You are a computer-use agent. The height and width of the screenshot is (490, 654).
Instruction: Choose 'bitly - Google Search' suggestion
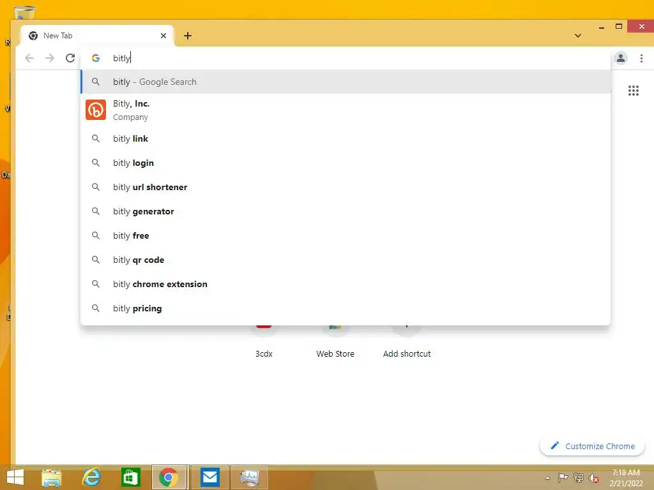[x=346, y=82]
